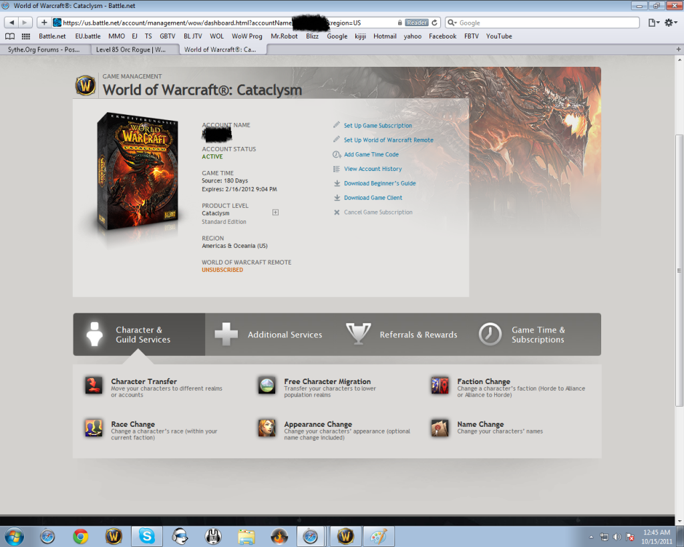
Task: Open the Windows Start menu
Action: tap(14, 536)
